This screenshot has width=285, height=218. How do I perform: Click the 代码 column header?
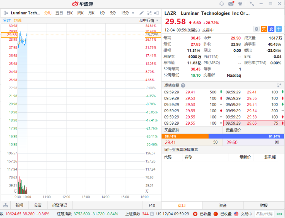[168, 157]
